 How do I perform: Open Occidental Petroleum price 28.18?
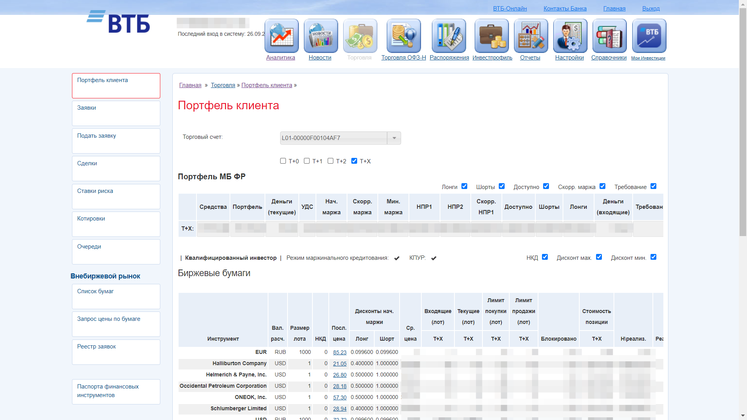pos(340,386)
